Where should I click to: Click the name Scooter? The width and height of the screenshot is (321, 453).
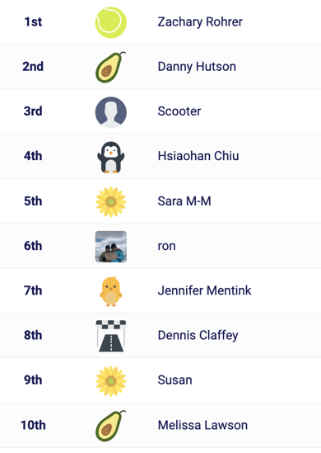(179, 111)
